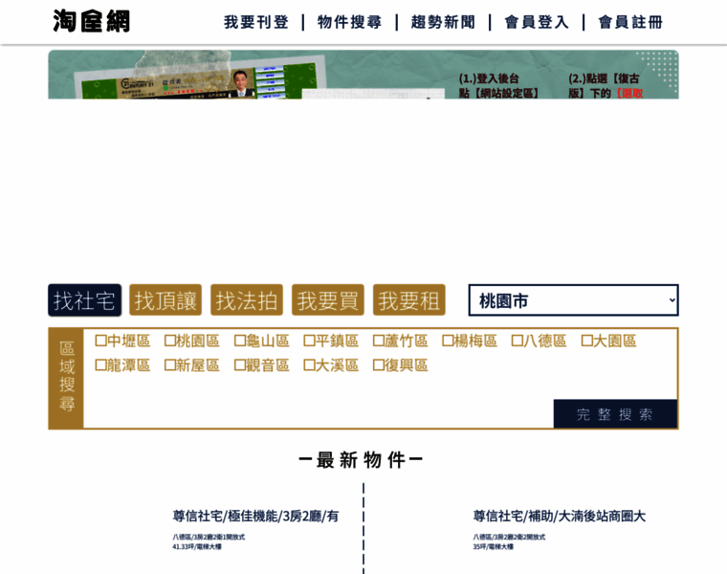This screenshot has height=574, width=727.
Task: Click the 淘屋網 site logo
Action: (91, 21)
